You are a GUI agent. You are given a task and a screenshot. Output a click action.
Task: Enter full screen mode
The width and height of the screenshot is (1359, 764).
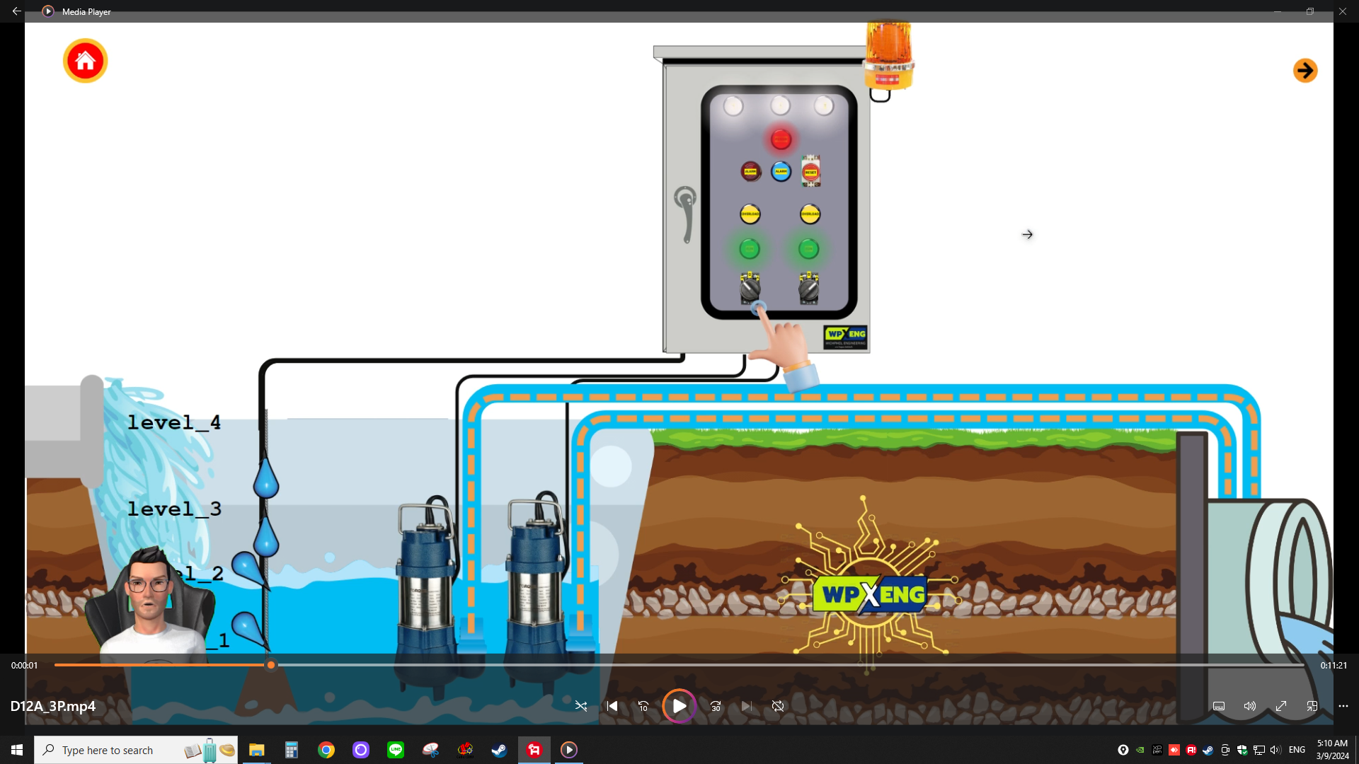(1281, 706)
